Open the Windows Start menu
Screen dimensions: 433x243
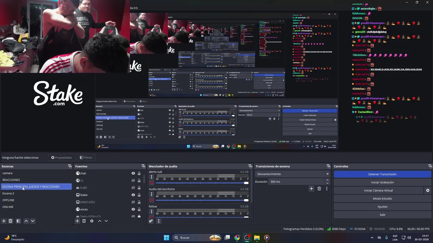pyautogui.click(x=166, y=238)
